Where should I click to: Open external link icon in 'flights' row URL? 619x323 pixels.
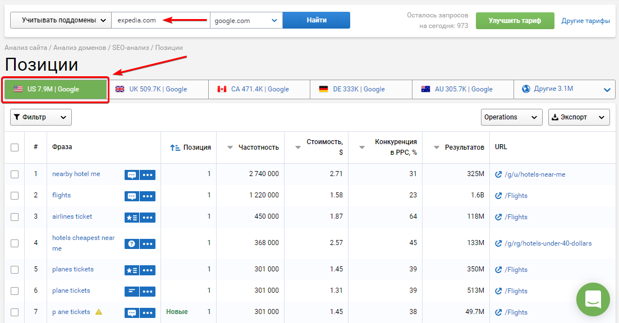[498, 196]
